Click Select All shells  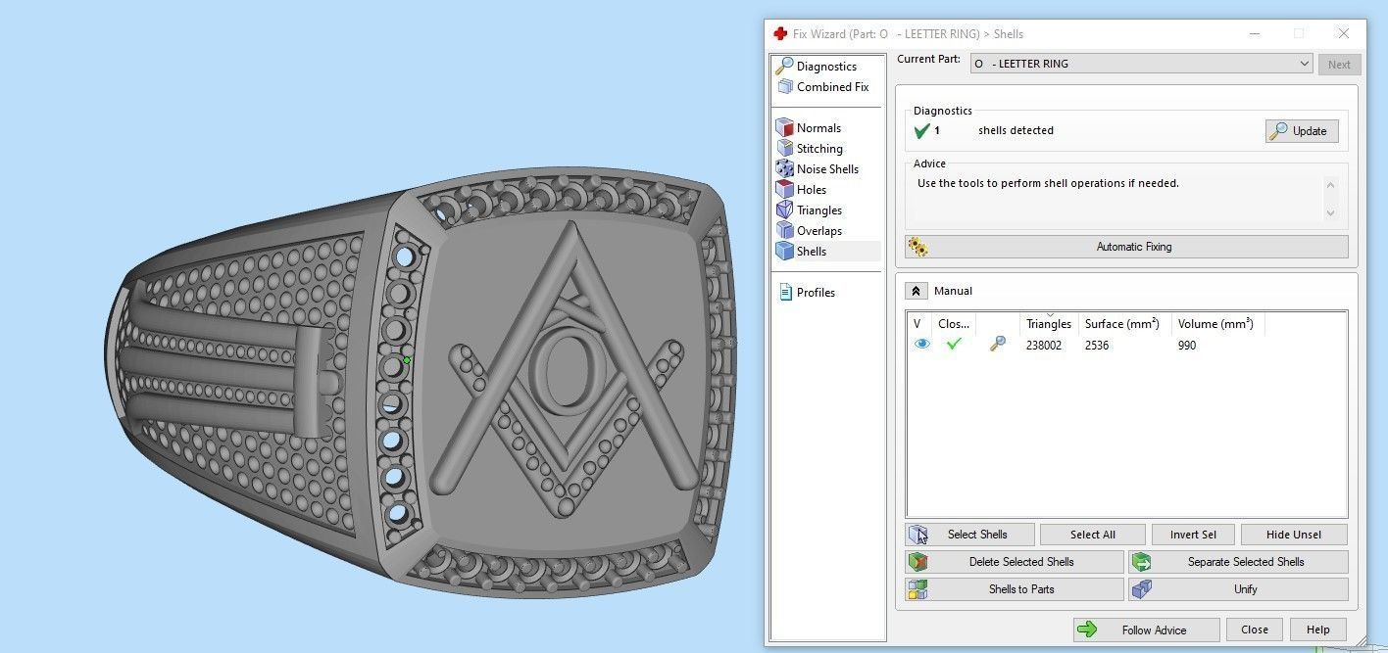tap(1093, 535)
